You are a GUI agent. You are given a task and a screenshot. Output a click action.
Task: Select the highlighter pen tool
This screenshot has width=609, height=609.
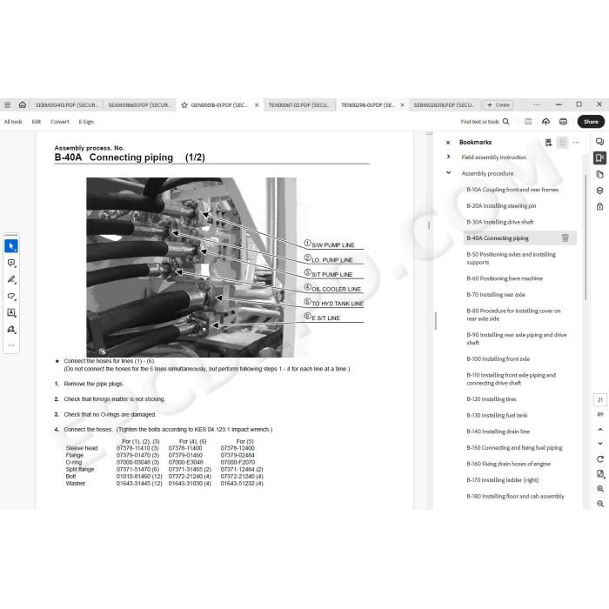tap(11, 279)
